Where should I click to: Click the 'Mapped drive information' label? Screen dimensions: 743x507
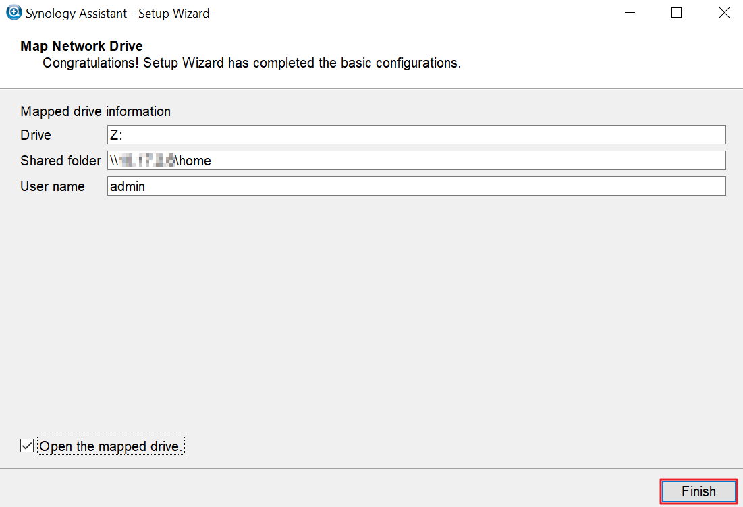pyautogui.click(x=95, y=111)
